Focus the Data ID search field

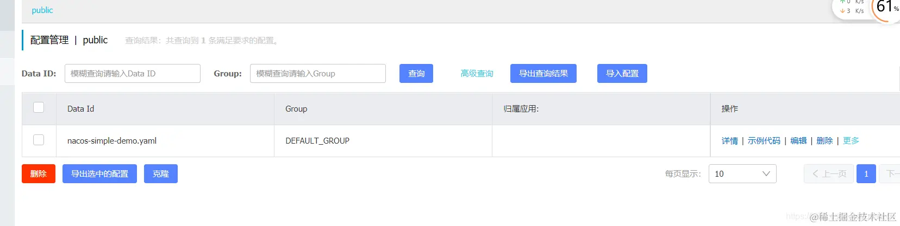point(133,74)
